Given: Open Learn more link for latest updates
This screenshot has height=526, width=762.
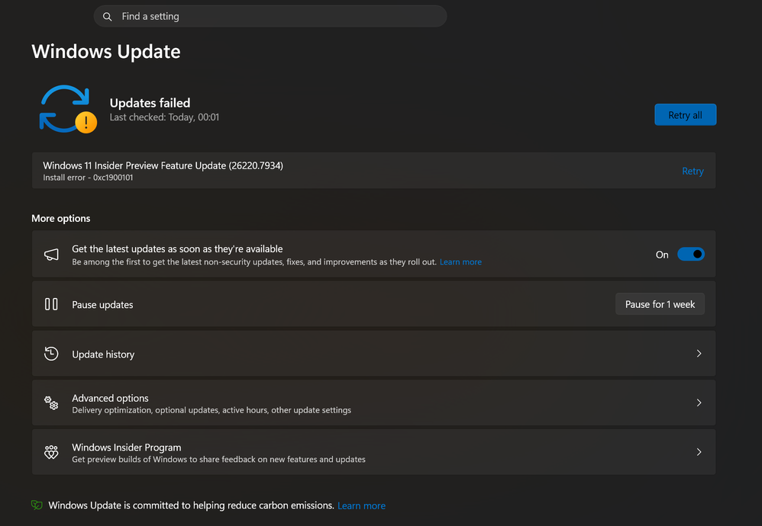Looking at the screenshot, I should click(x=460, y=262).
